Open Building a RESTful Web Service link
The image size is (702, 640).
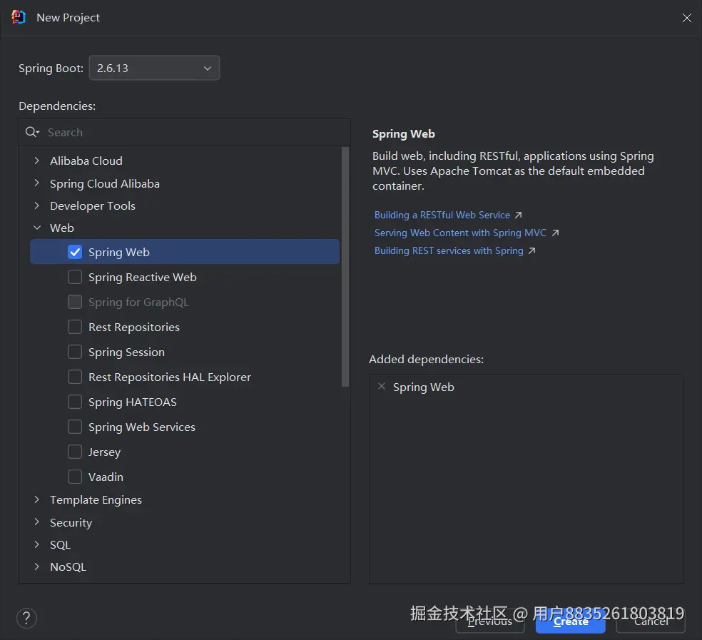point(442,215)
